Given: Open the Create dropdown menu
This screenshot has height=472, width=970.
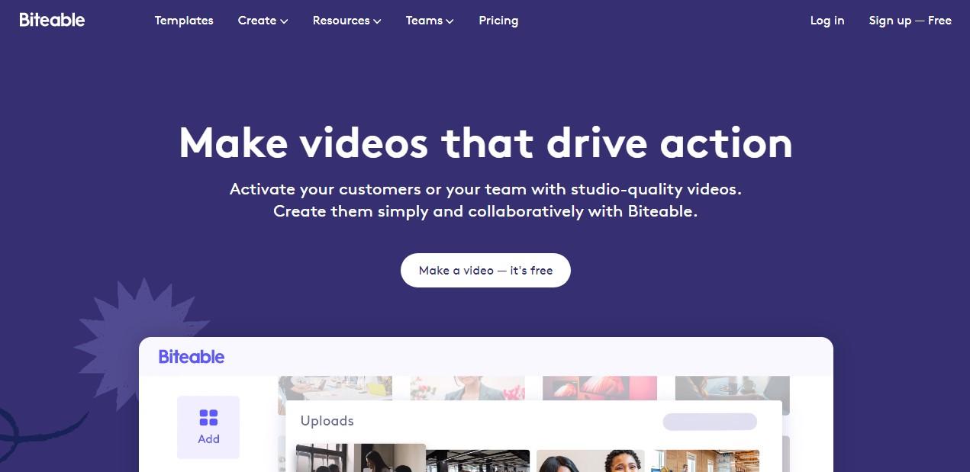Looking at the screenshot, I should [x=263, y=21].
